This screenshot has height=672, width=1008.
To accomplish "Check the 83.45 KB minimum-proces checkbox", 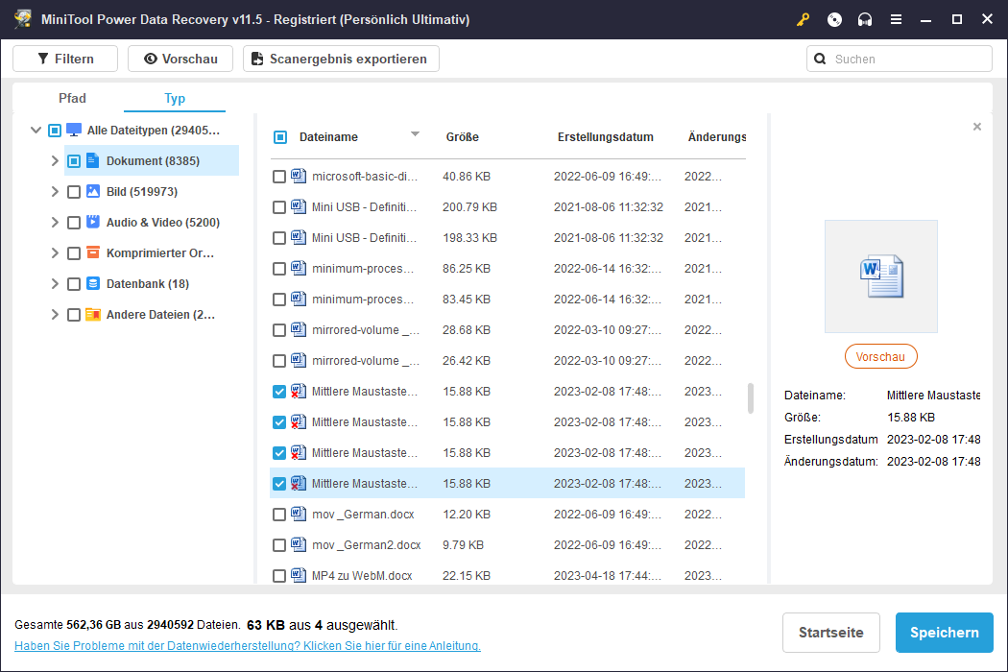I will (279, 299).
